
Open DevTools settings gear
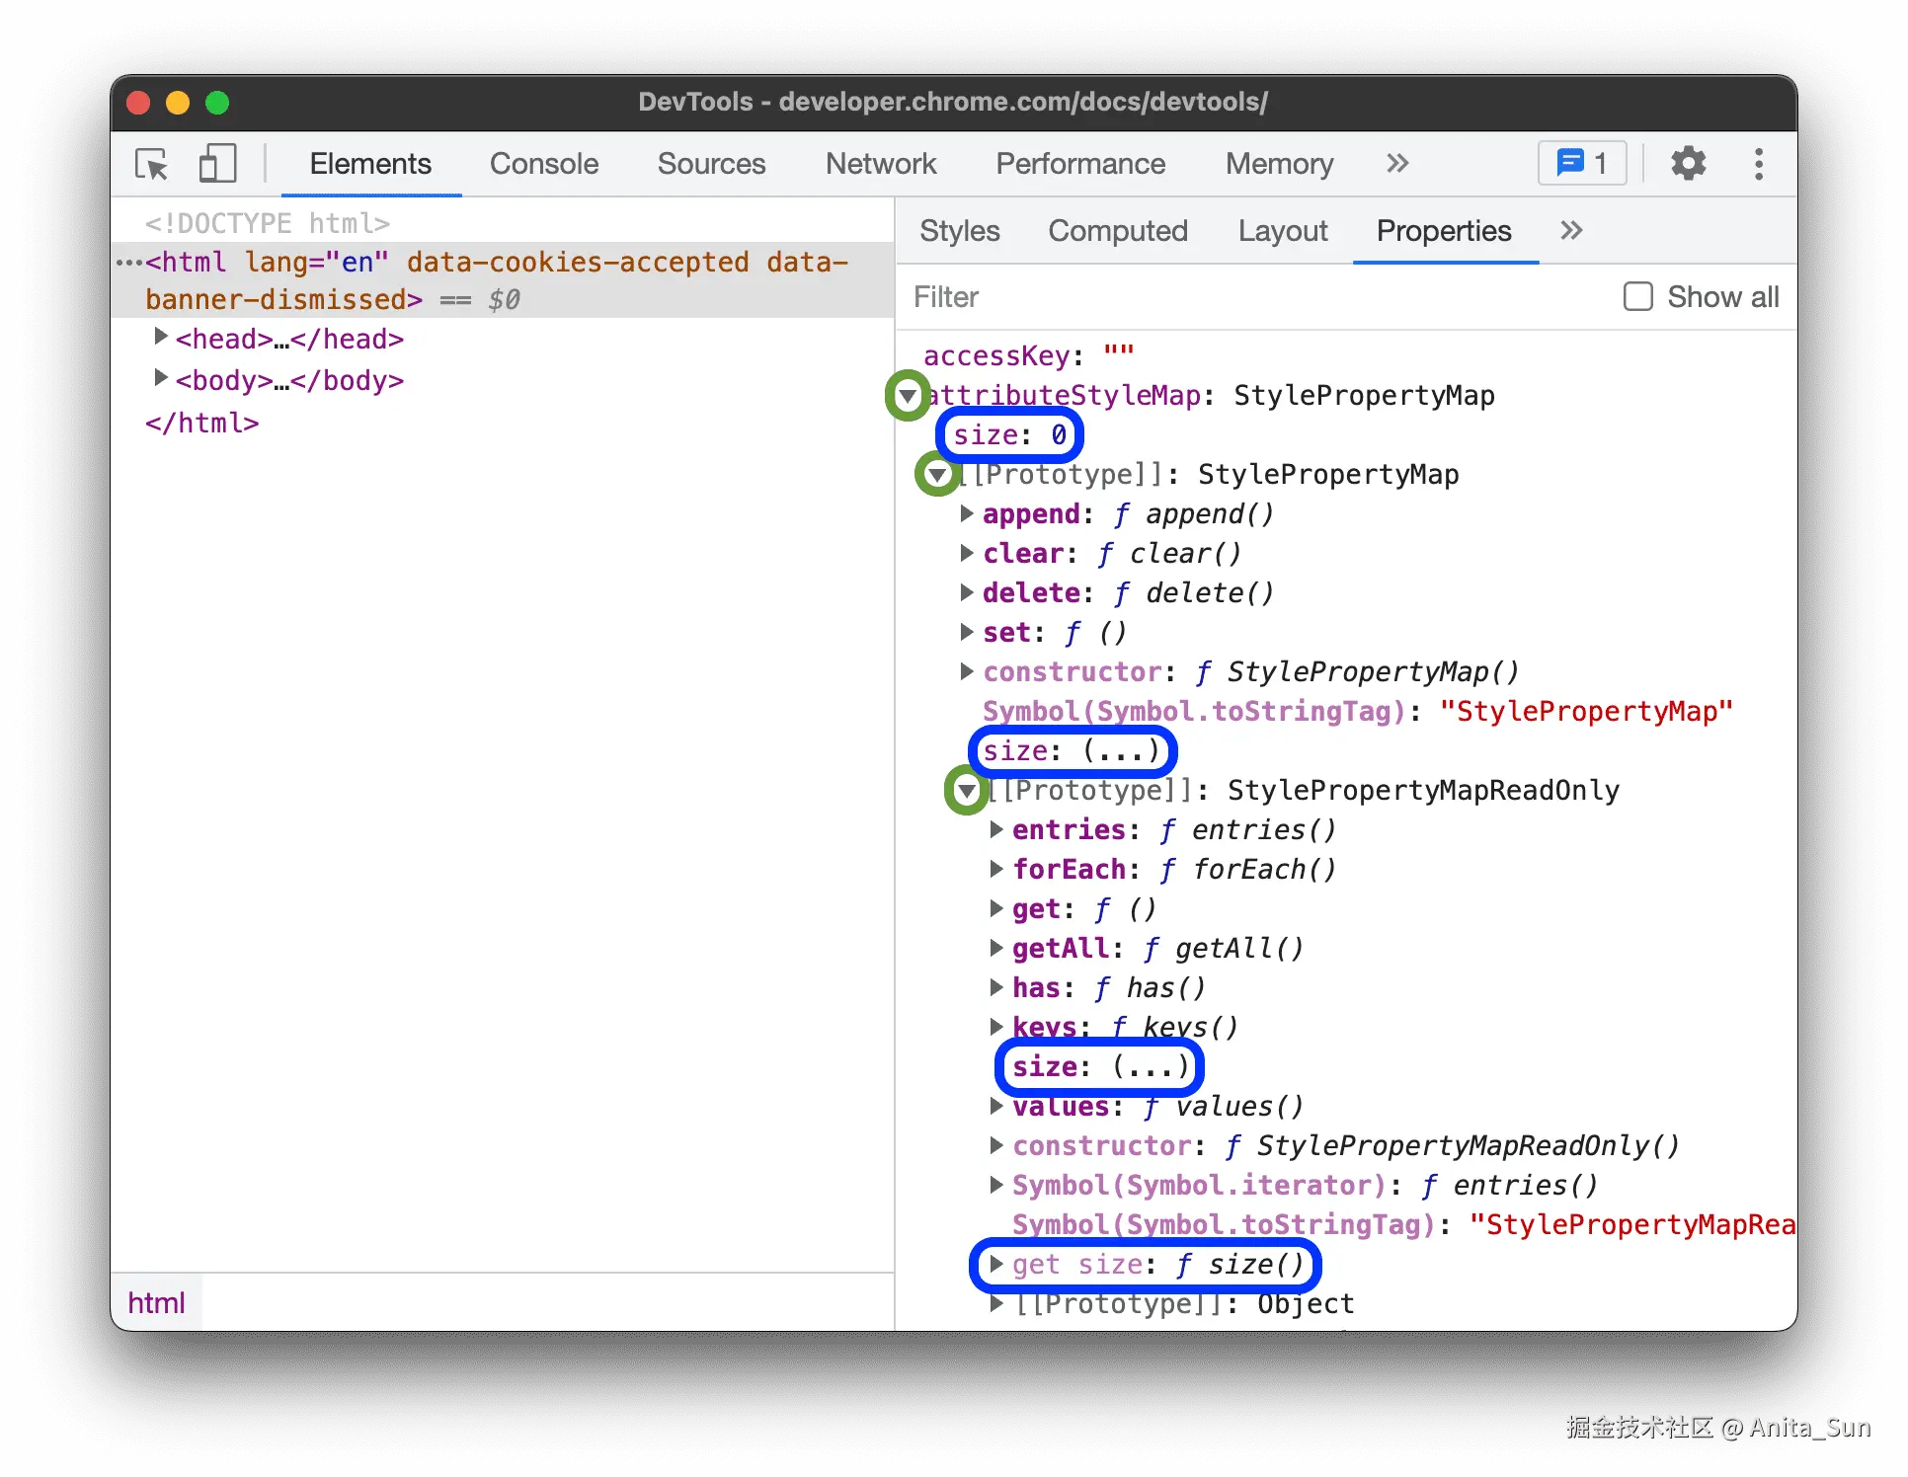[1688, 164]
